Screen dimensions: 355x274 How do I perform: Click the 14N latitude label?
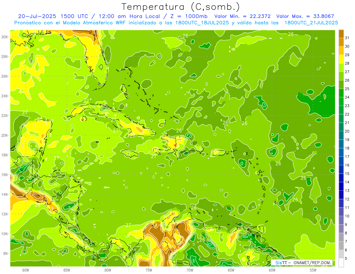tap(5, 194)
